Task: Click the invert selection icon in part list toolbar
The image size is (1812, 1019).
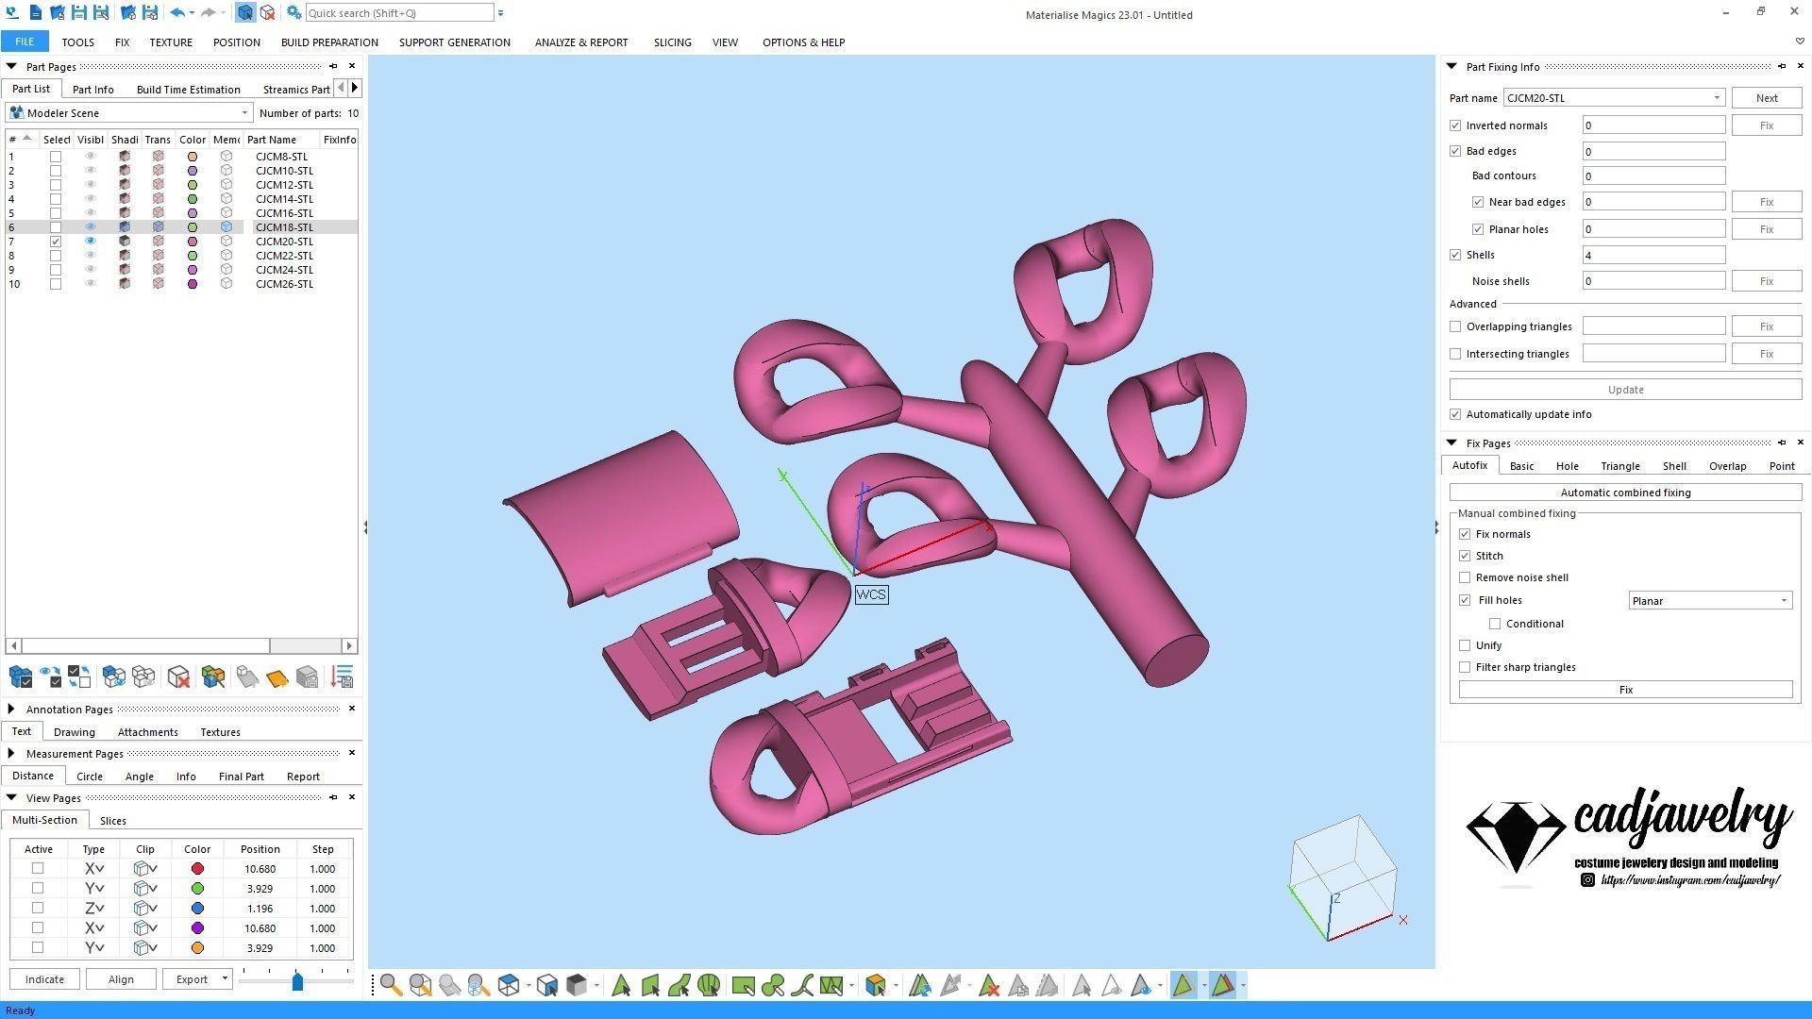Action: point(79,677)
